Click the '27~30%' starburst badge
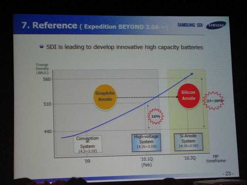 coord(214,101)
